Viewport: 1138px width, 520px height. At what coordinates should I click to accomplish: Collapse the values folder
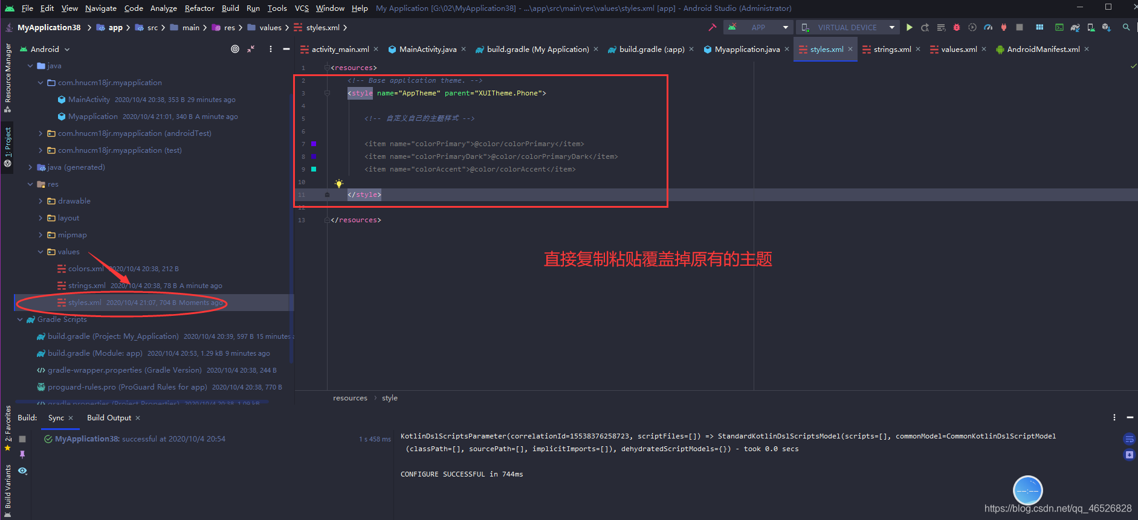tap(40, 252)
